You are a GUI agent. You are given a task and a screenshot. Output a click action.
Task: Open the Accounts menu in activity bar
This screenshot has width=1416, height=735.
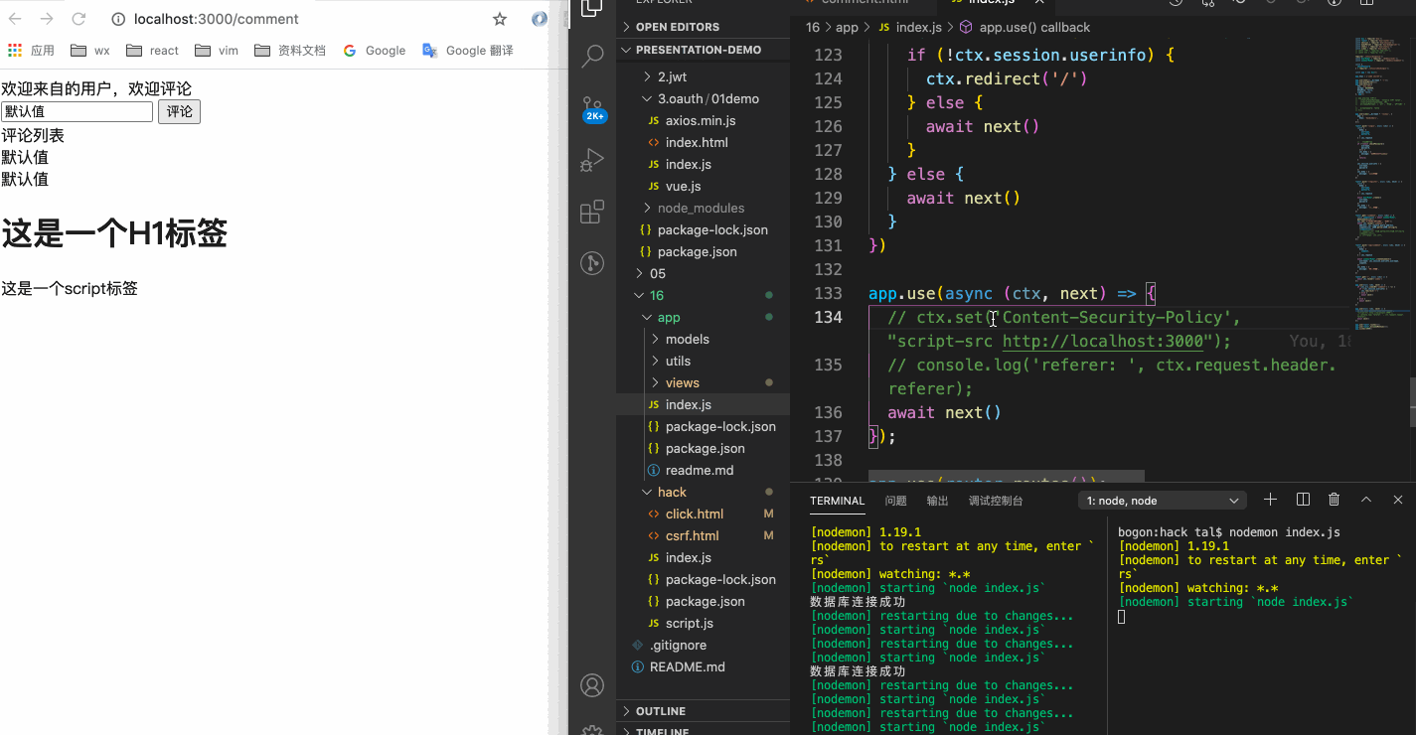pos(592,685)
